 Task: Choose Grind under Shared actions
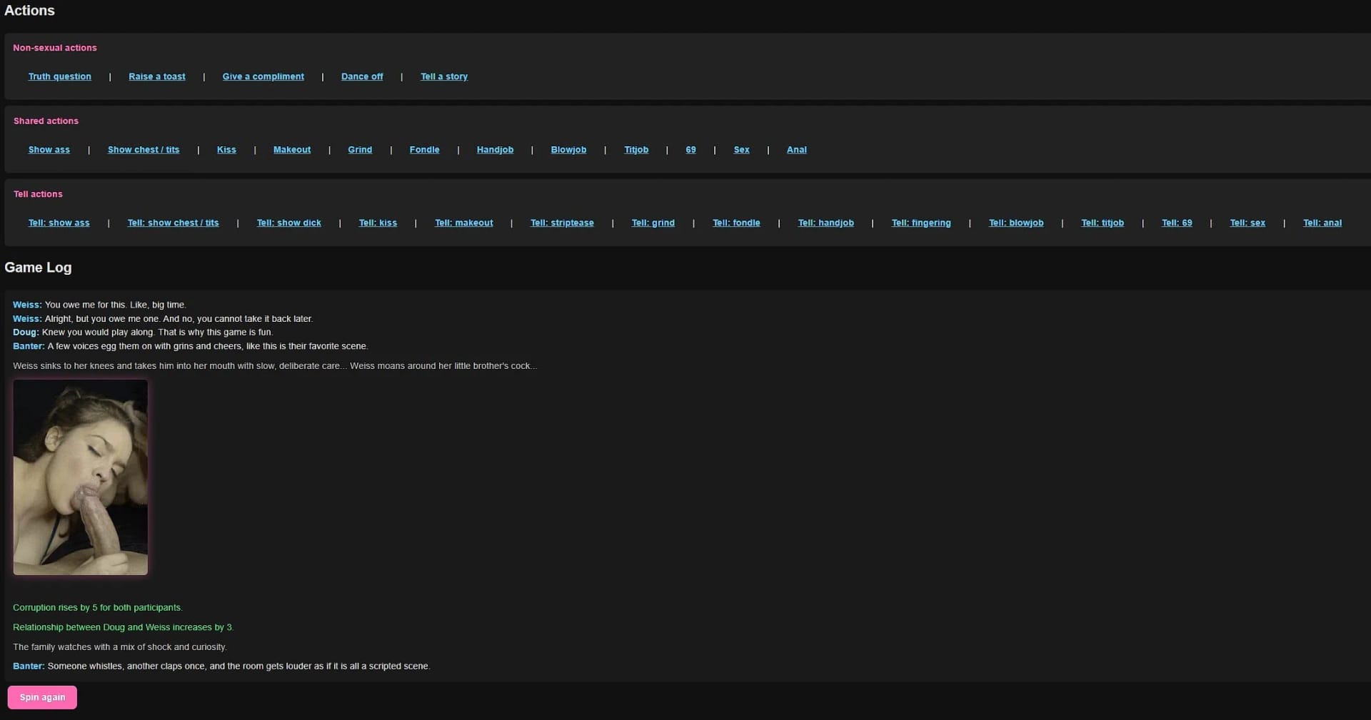coord(360,150)
